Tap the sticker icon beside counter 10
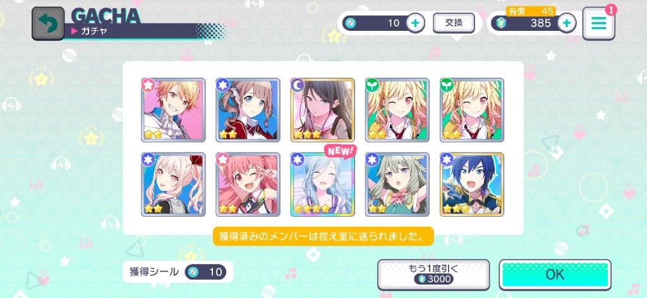The width and height of the screenshot is (647, 298). 350,23
